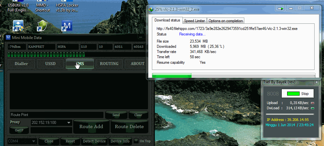Click the 314,13 KB/sec DwLoad value
Image resolution: width=324 pixels, height=146 pixels.
tap(297, 108)
